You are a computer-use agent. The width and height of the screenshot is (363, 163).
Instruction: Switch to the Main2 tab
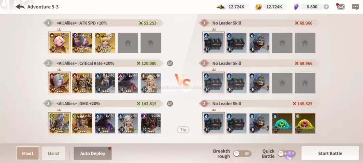click(53, 153)
